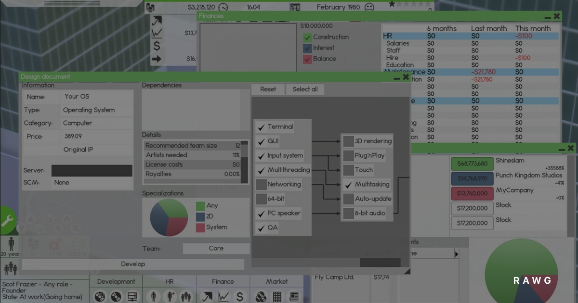Click the right arrow expander in bottom window

coord(457,253)
